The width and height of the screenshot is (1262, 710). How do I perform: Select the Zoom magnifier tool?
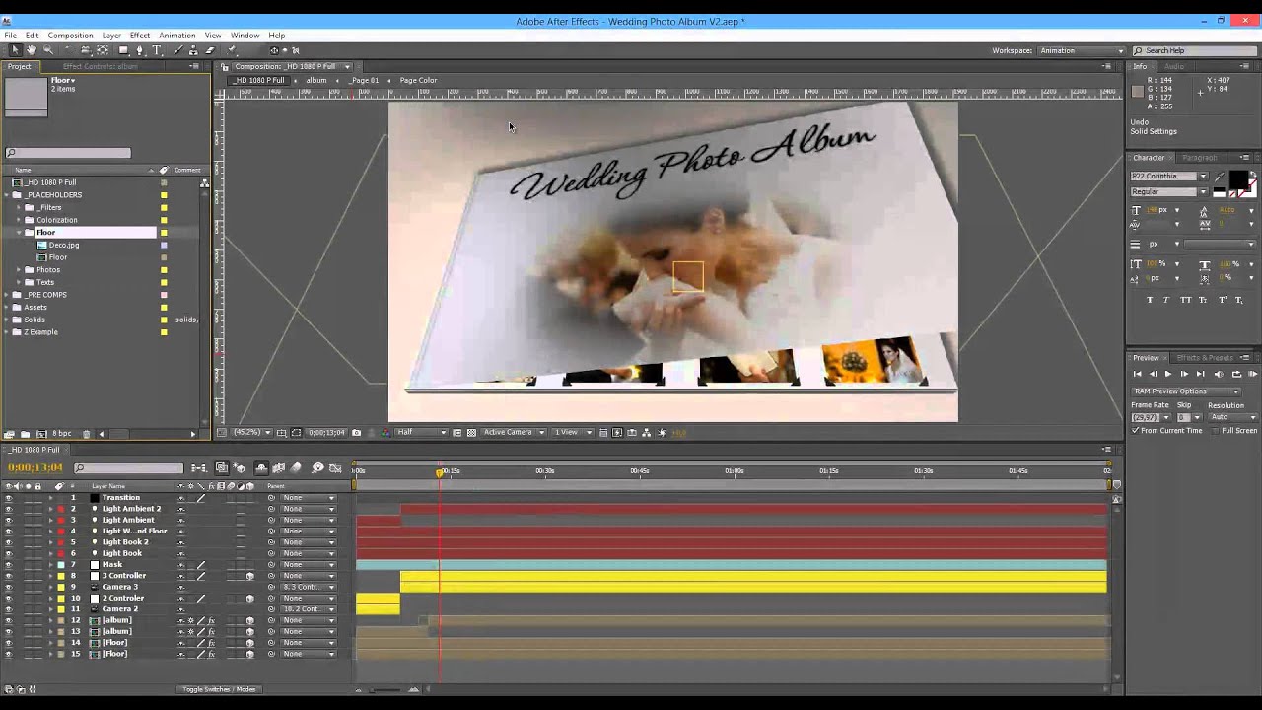[48, 50]
